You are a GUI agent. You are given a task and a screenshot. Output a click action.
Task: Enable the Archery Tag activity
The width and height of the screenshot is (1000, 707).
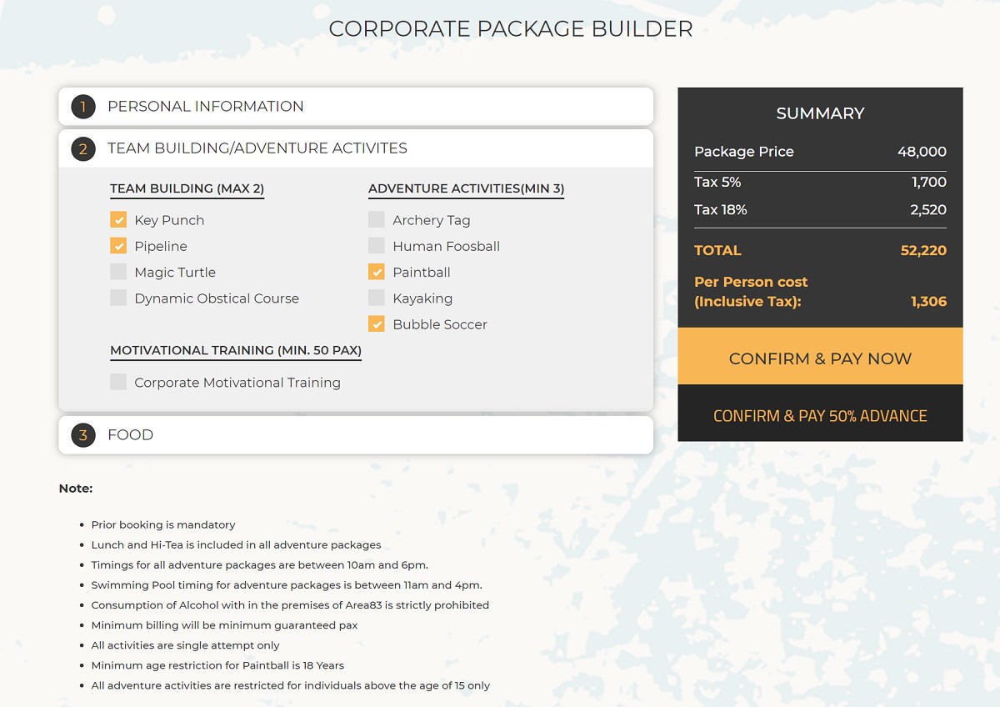(376, 219)
